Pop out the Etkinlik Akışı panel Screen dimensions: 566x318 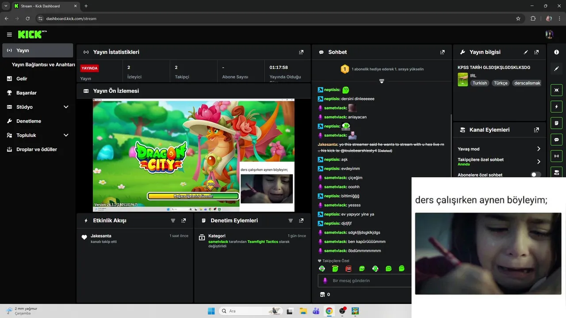[x=184, y=220]
